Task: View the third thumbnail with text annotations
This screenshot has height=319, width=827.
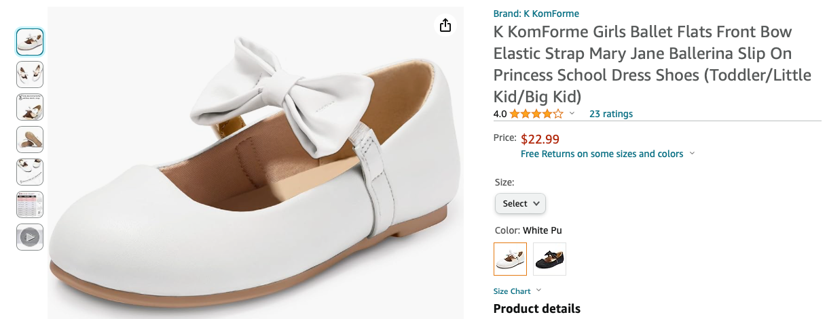Action: click(30, 106)
